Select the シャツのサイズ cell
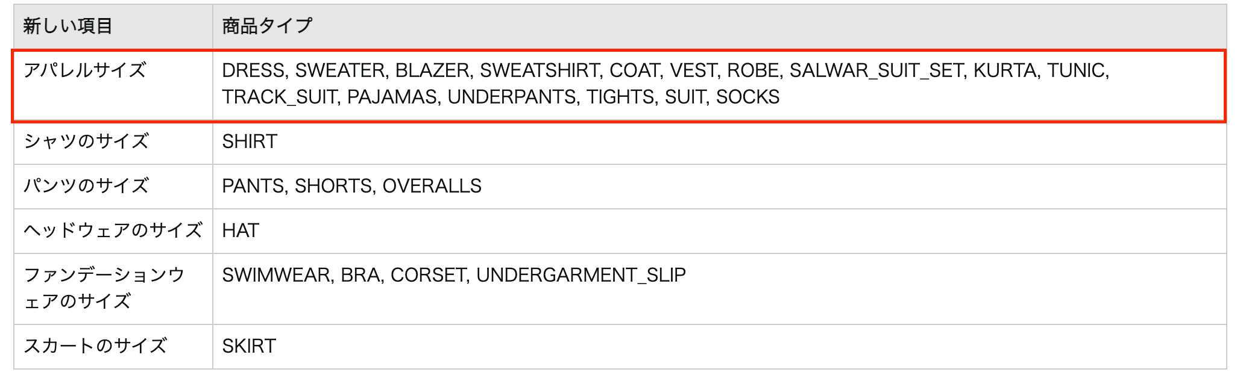The height and width of the screenshot is (378, 1243). pos(86,141)
